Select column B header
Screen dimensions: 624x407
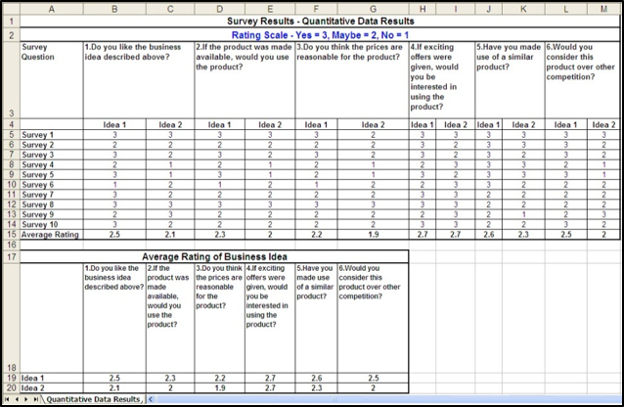tap(114, 9)
